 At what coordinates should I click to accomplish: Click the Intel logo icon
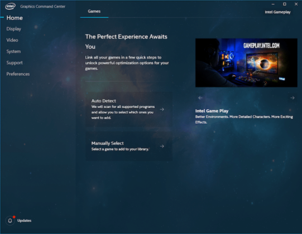point(10,6)
